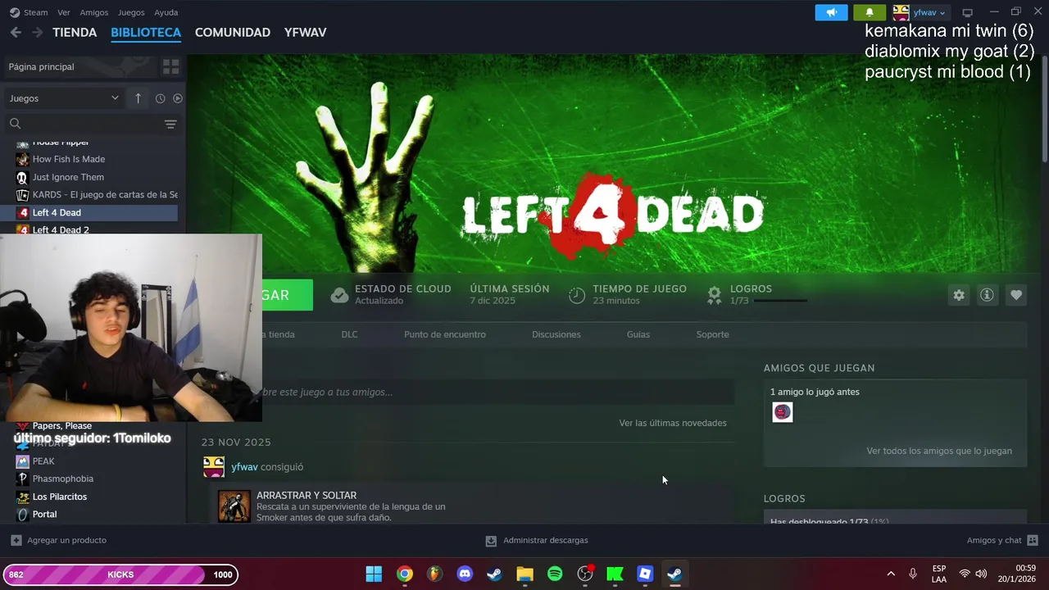Switch to Big Picture mode icon
The image size is (1049, 590).
(x=967, y=12)
